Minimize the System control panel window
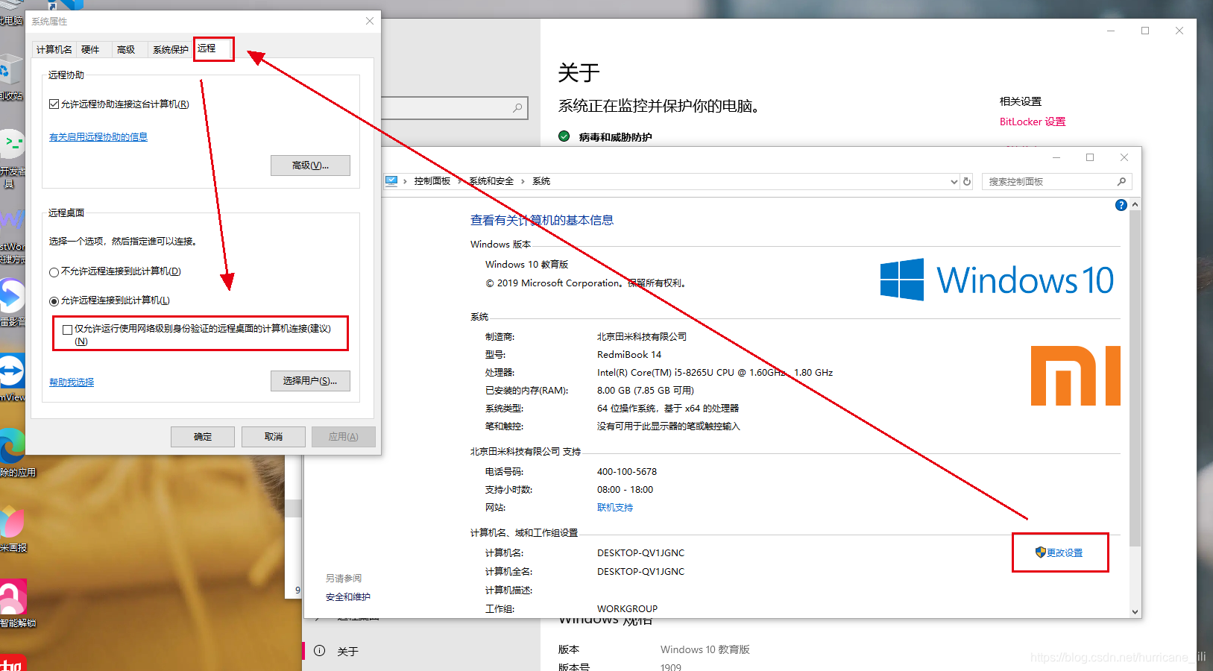 pyautogui.click(x=1056, y=157)
